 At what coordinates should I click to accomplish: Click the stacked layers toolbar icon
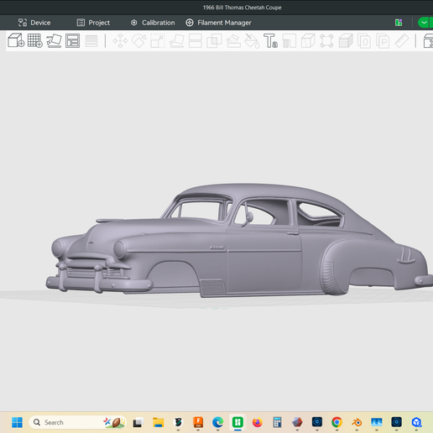point(346,41)
